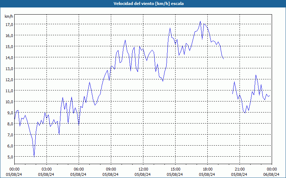Image resolution: width=286 pixels, height=178 pixels.
Task: Select the 17,0 y-axis value
Action: 9,24
